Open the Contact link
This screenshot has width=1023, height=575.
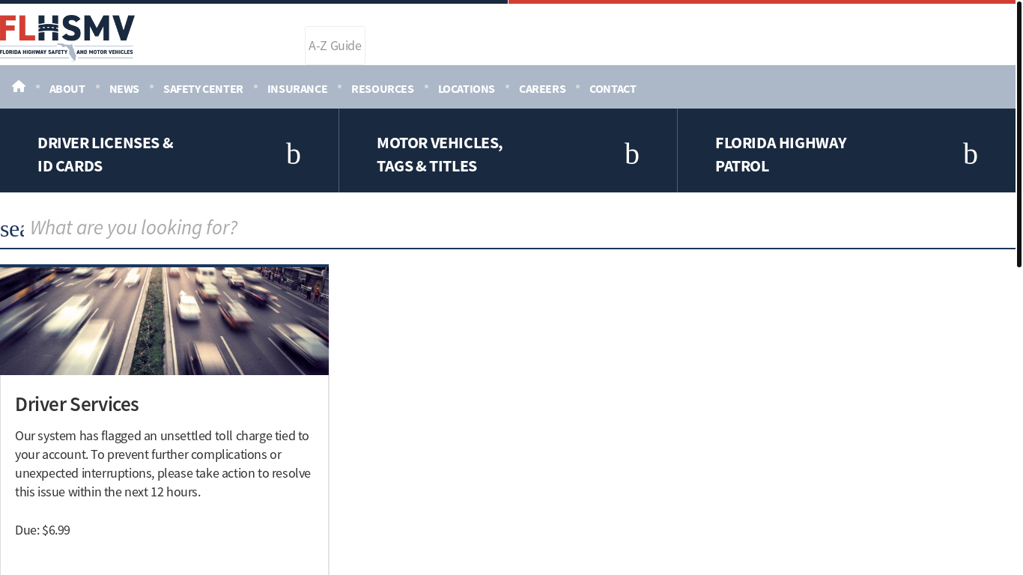[613, 88]
